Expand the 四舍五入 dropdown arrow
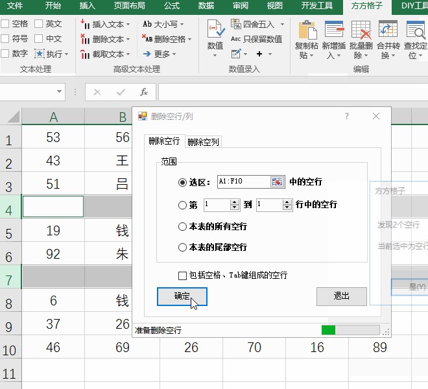The height and width of the screenshot is (389, 428). click(282, 24)
